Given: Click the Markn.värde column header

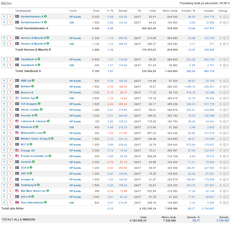Looking at the screenshot, I should [x=170, y=11].
